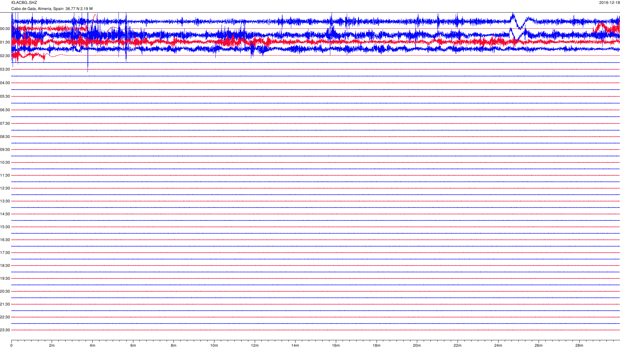
Task: Click the 14m axis label
Action: pos(295,345)
